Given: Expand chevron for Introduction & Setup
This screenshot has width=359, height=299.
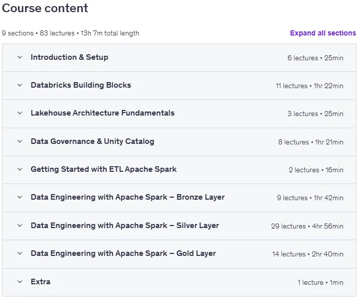Looking at the screenshot, I should [20, 57].
